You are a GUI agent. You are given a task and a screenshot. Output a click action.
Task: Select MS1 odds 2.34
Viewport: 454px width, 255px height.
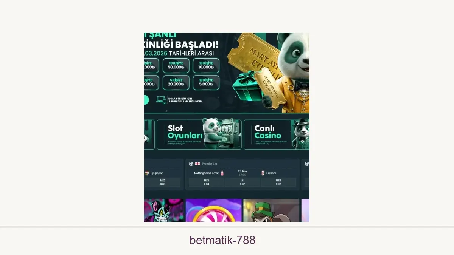(x=206, y=182)
